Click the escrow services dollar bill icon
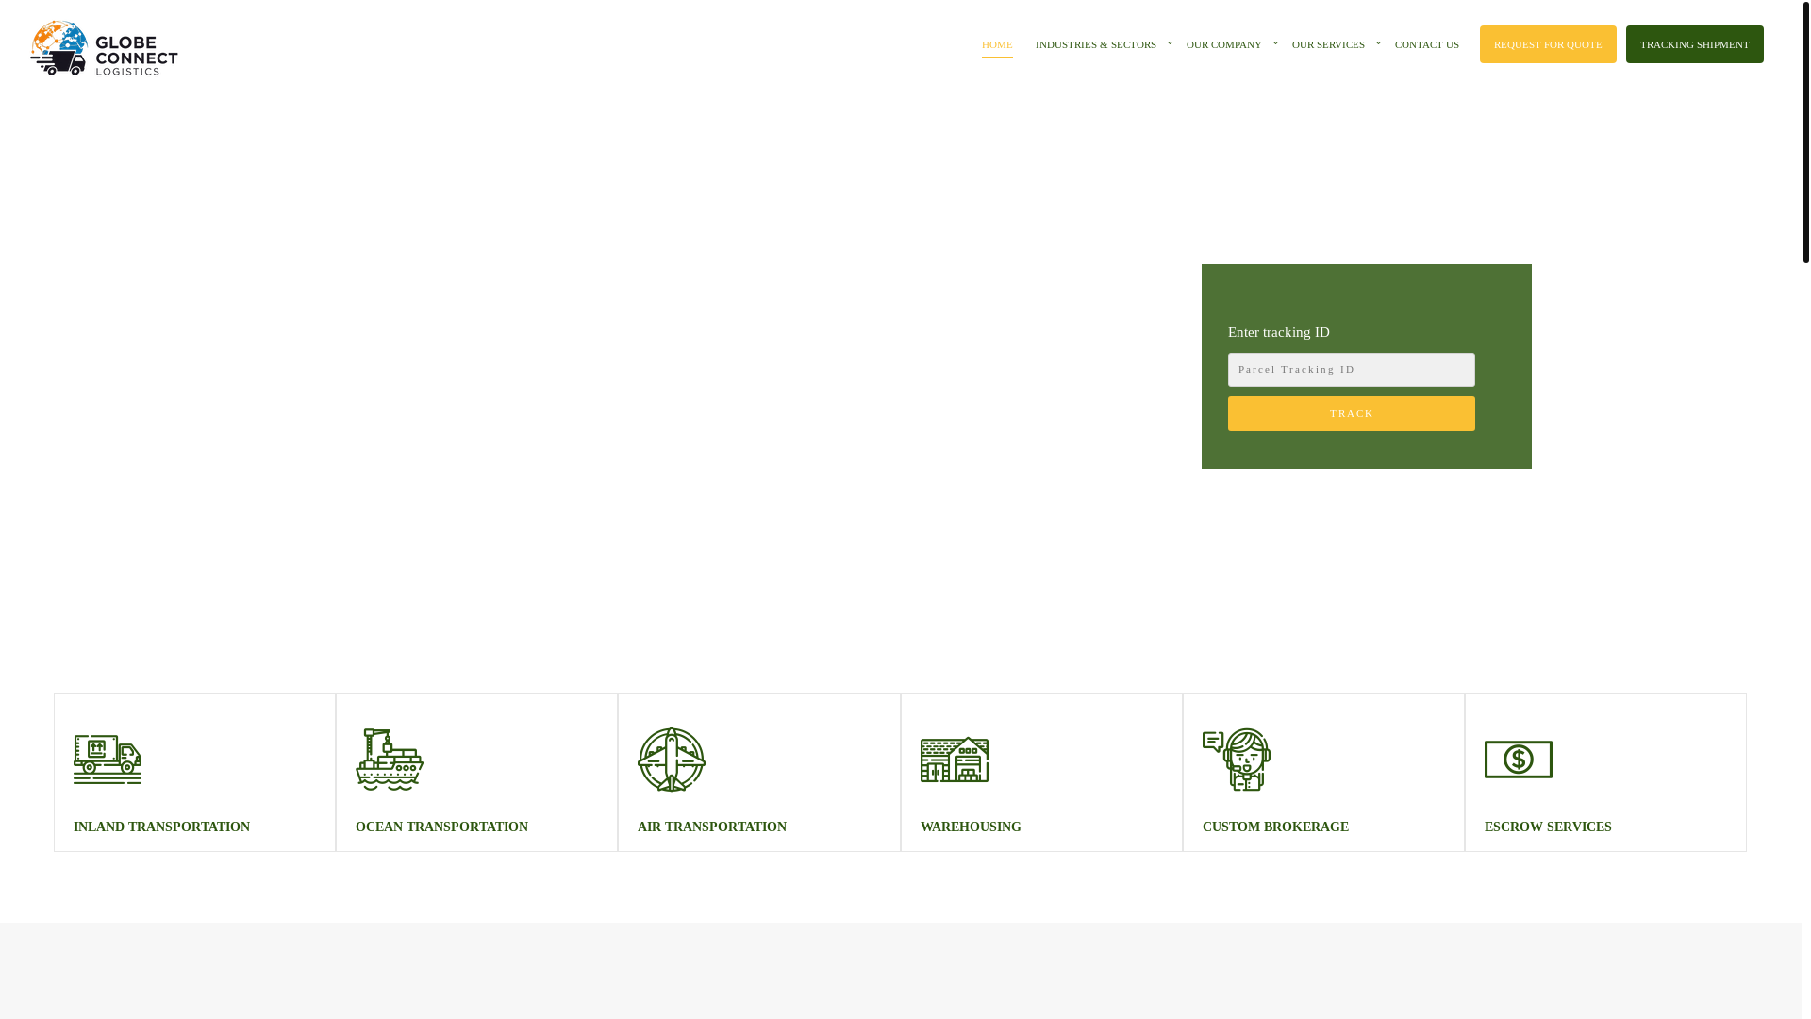The image size is (1811, 1019). pos(1519,760)
